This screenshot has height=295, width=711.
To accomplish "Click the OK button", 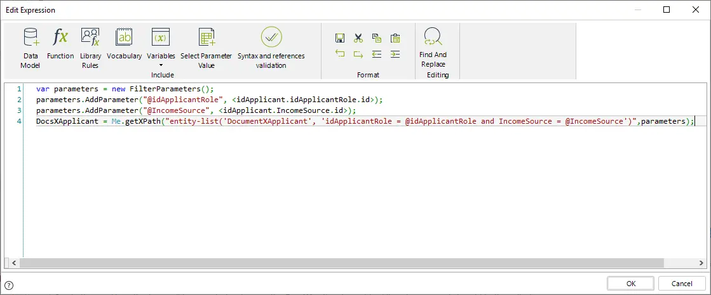I will coord(631,284).
